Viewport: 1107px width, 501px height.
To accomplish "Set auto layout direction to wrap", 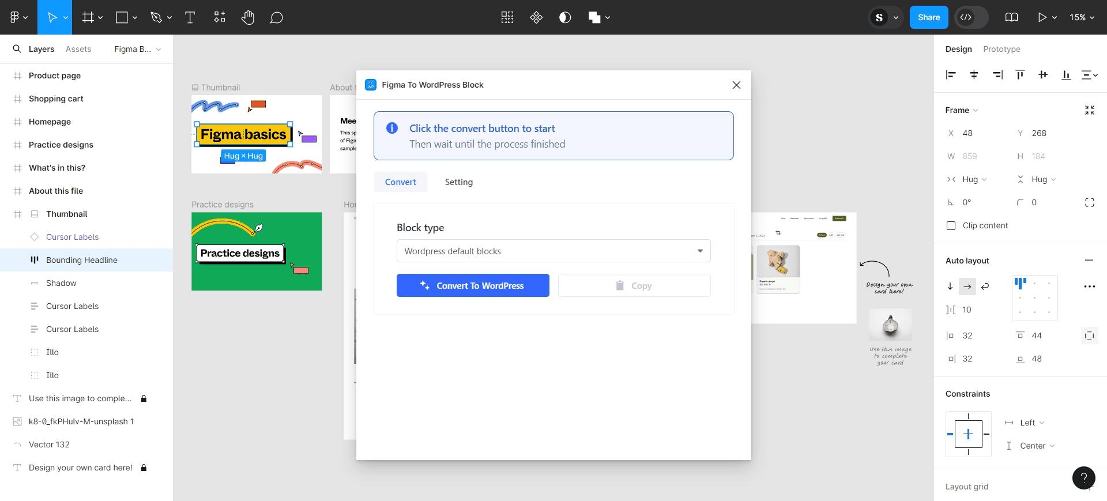I will 985,286.
